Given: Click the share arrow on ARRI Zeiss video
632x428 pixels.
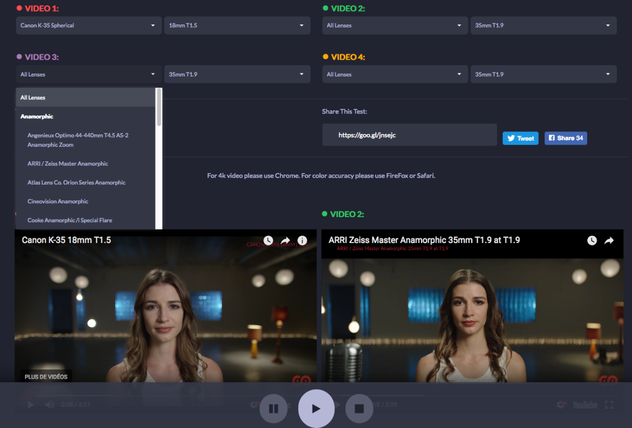Looking at the screenshot, I should tap(609, 240).
